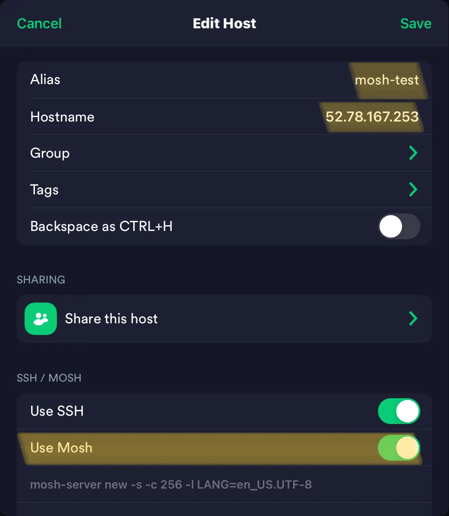Tap the Share this host text

111,319
